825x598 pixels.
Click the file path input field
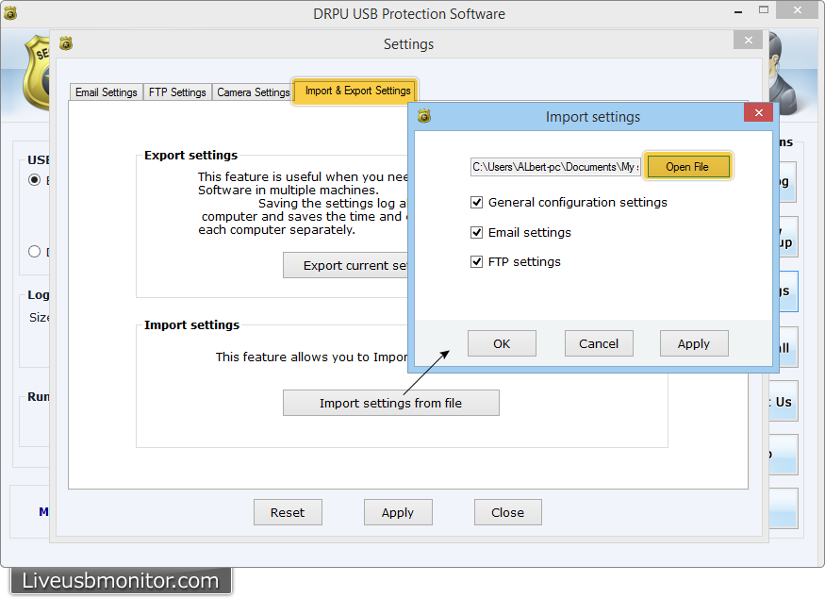[x=555, y=167]
